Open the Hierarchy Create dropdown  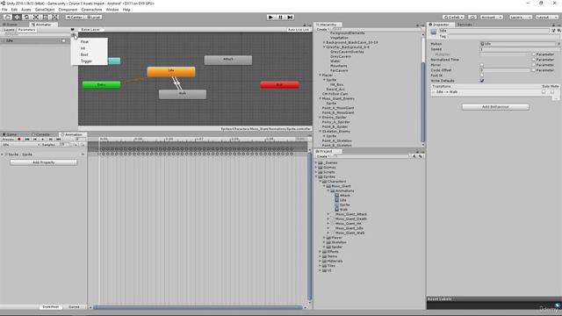323,29
